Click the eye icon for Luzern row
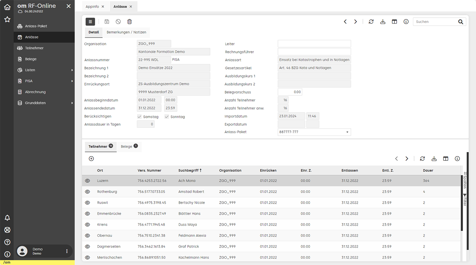This screenshot has width=476, height=265. (88, 181)
